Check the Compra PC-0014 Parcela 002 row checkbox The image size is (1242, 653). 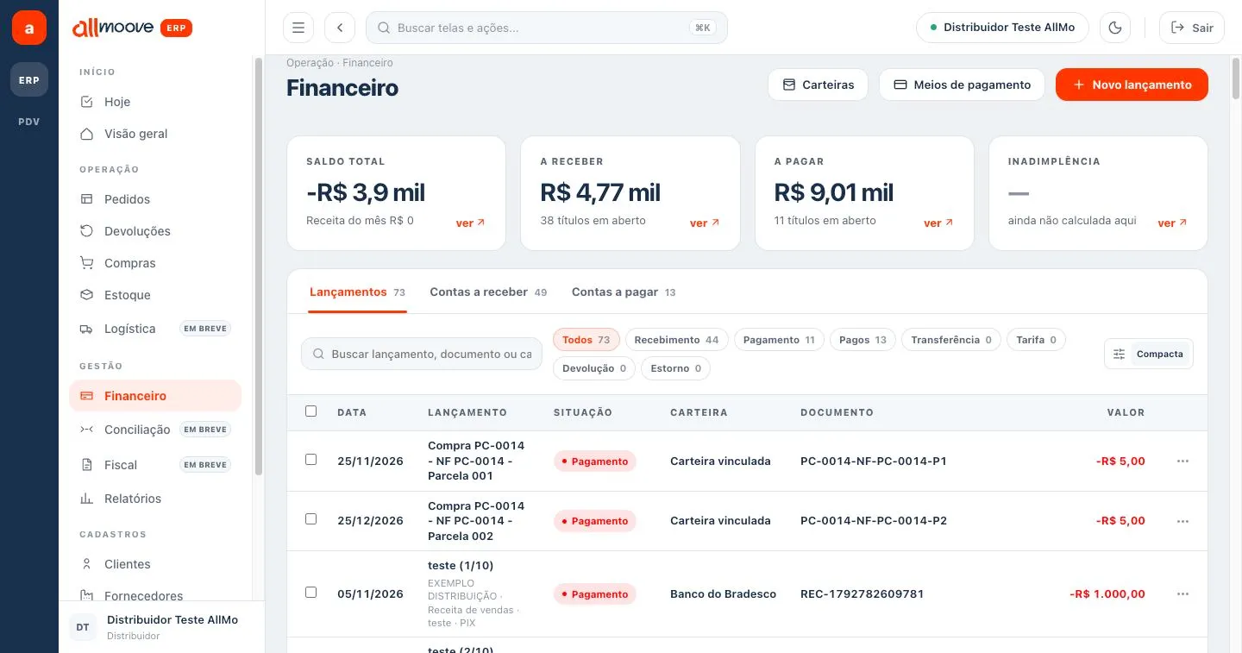coord(311,519)
